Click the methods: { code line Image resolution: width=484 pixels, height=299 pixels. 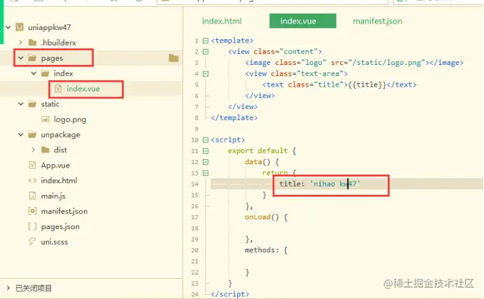pyautogui.click(x=266, y=250)
